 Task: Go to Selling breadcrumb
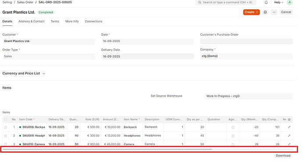coord(7,2)
